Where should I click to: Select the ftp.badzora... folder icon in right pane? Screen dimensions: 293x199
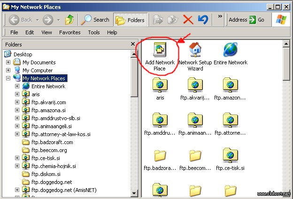(160, 155)
